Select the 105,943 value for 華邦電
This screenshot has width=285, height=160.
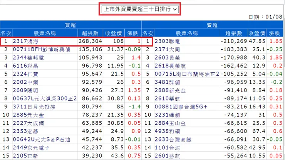(90, 58)
